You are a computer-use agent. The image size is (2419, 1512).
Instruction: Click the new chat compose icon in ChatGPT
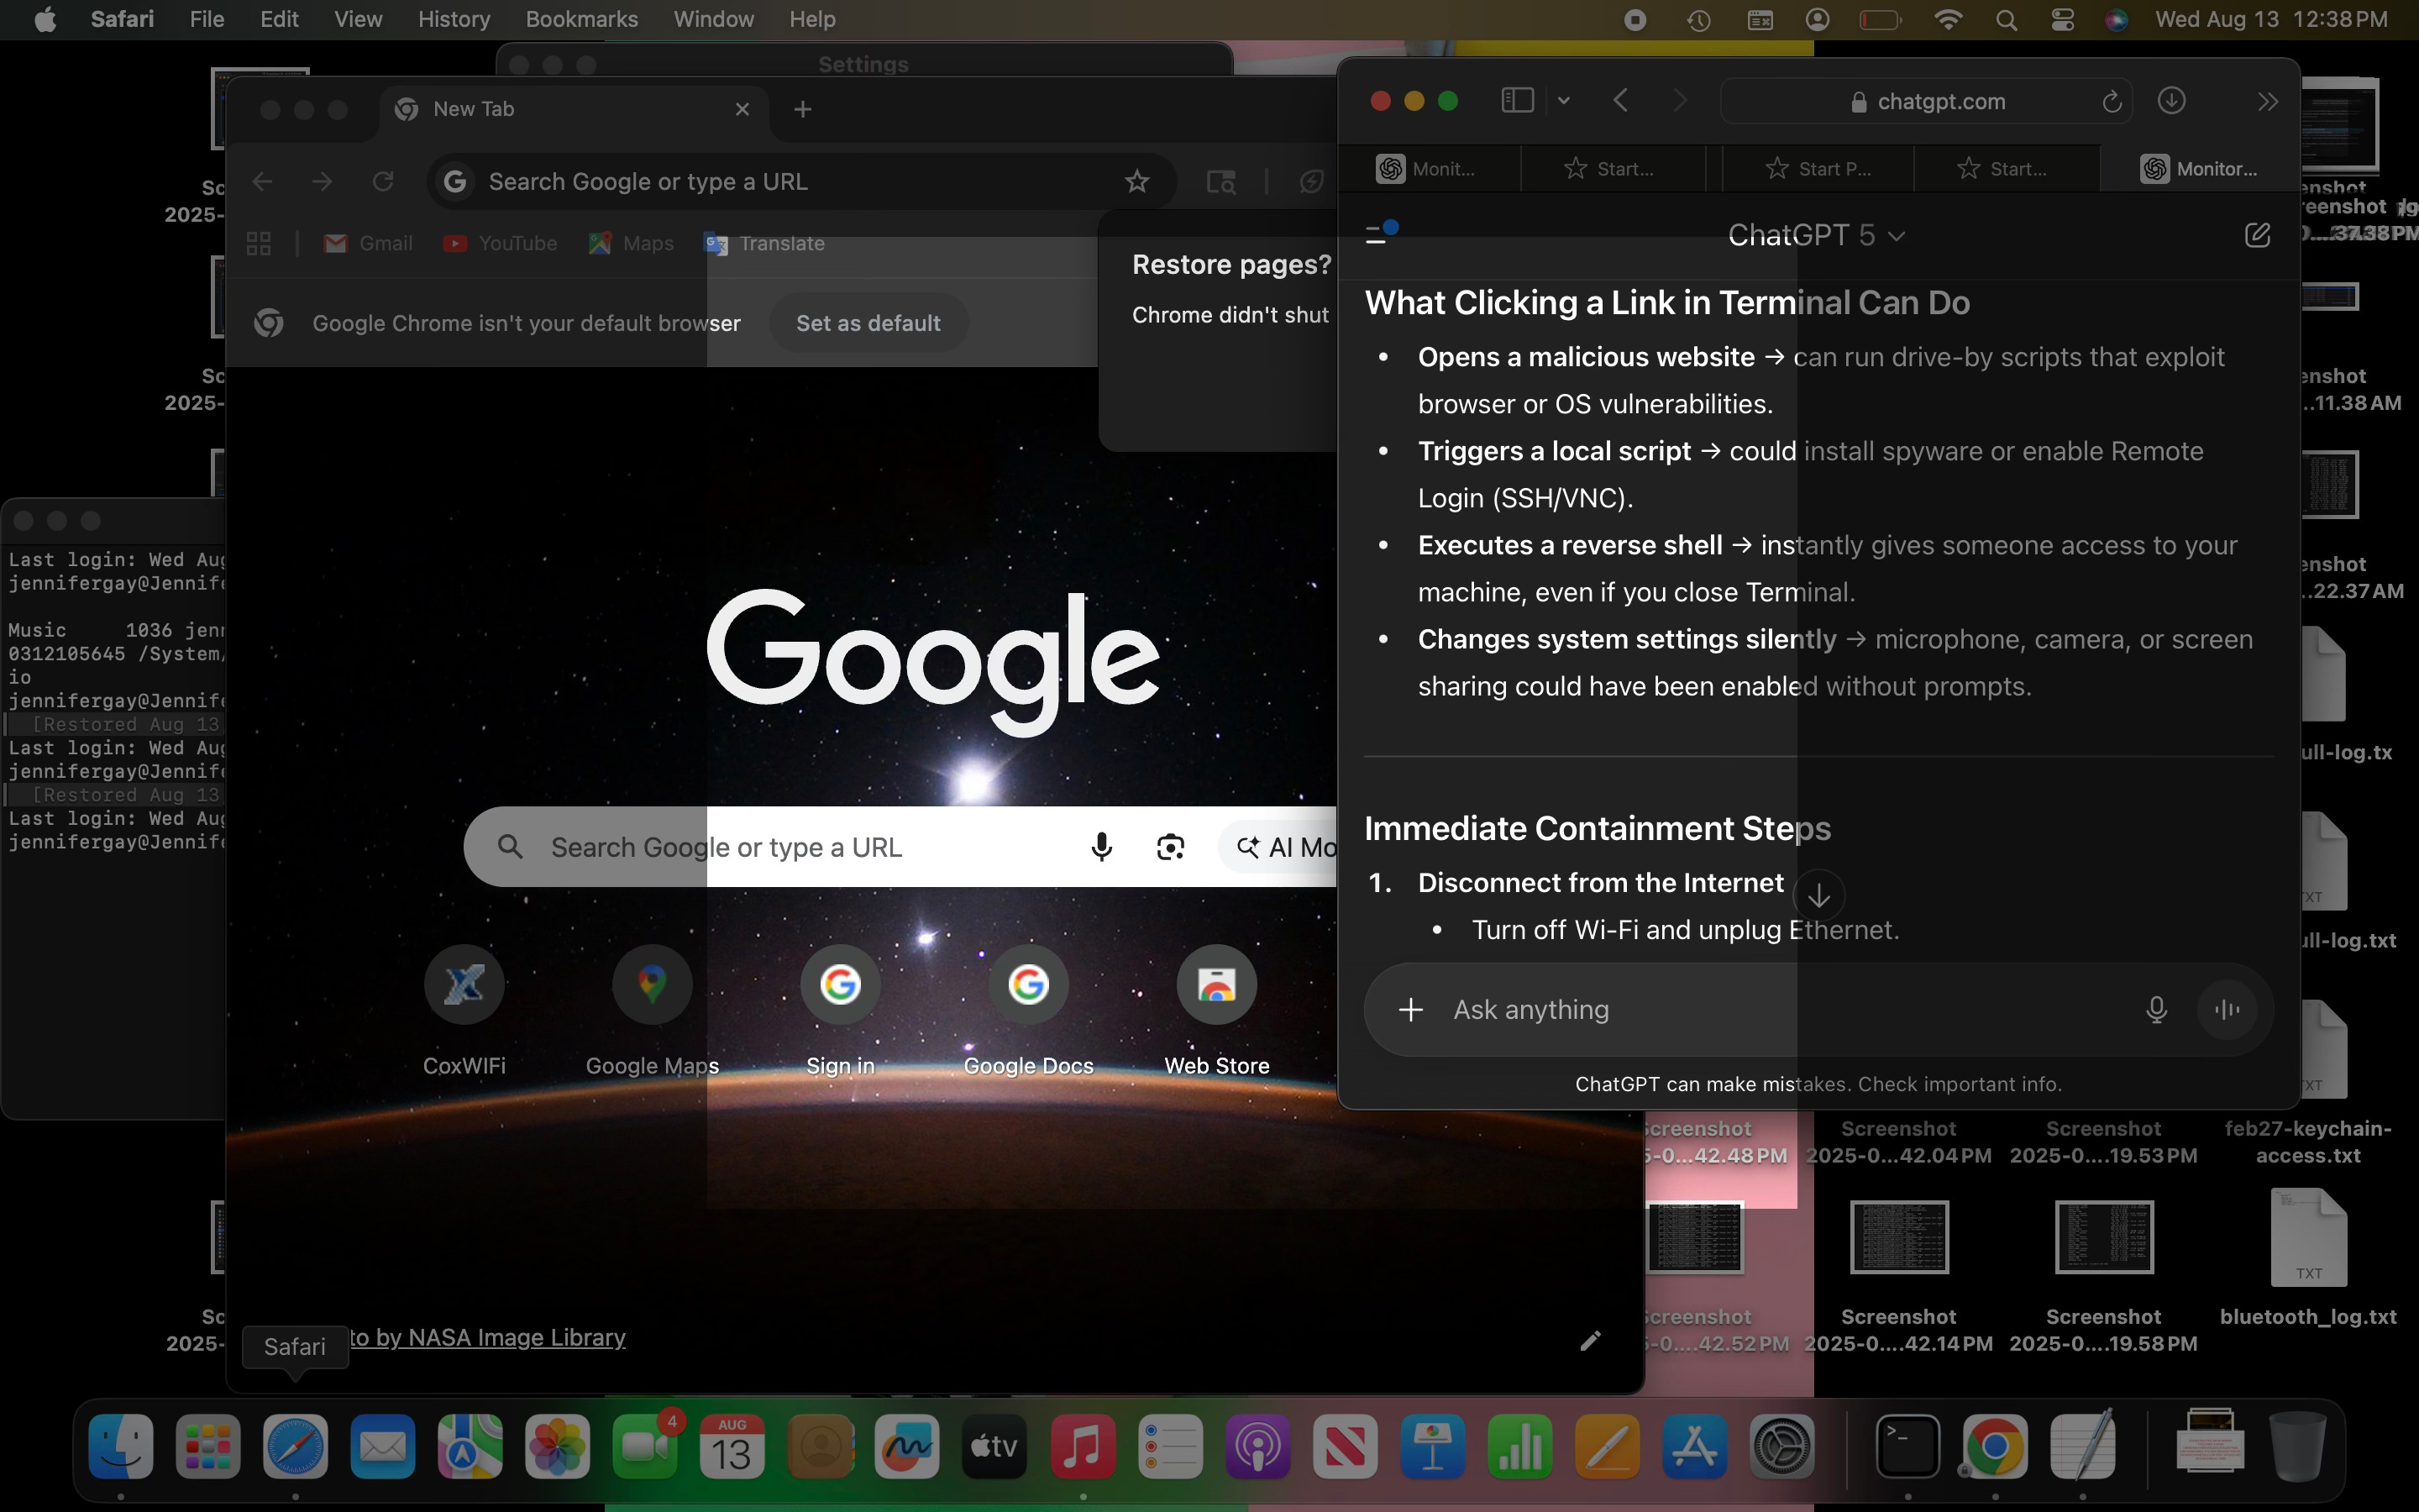point(2257,235)
